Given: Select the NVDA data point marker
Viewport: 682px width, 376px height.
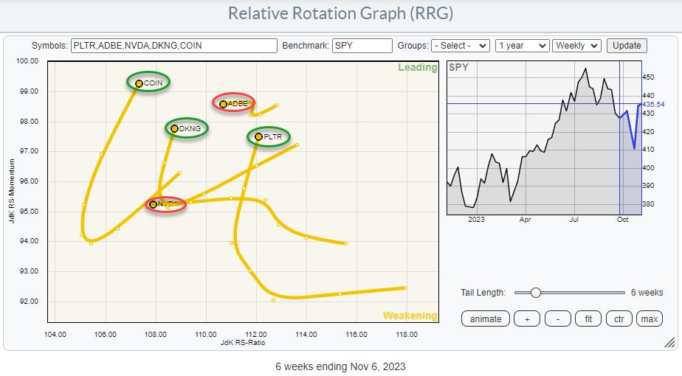Looking at the screenshot, I should [153, 204].
